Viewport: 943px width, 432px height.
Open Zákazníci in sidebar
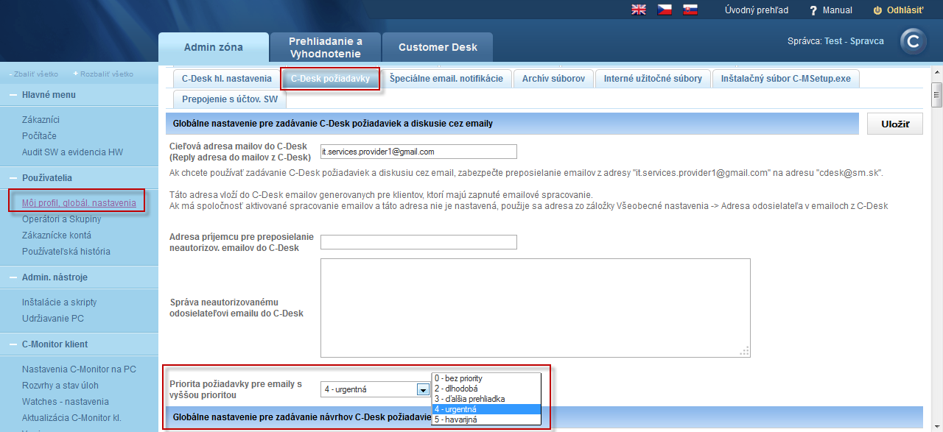[41, 120]
